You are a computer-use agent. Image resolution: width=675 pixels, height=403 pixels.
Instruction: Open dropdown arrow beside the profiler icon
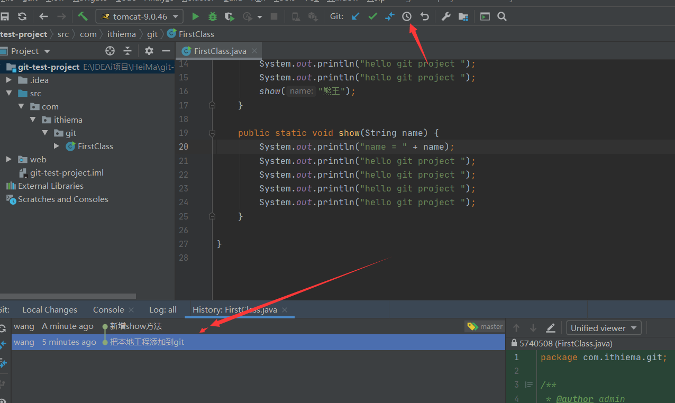[259, 17]
